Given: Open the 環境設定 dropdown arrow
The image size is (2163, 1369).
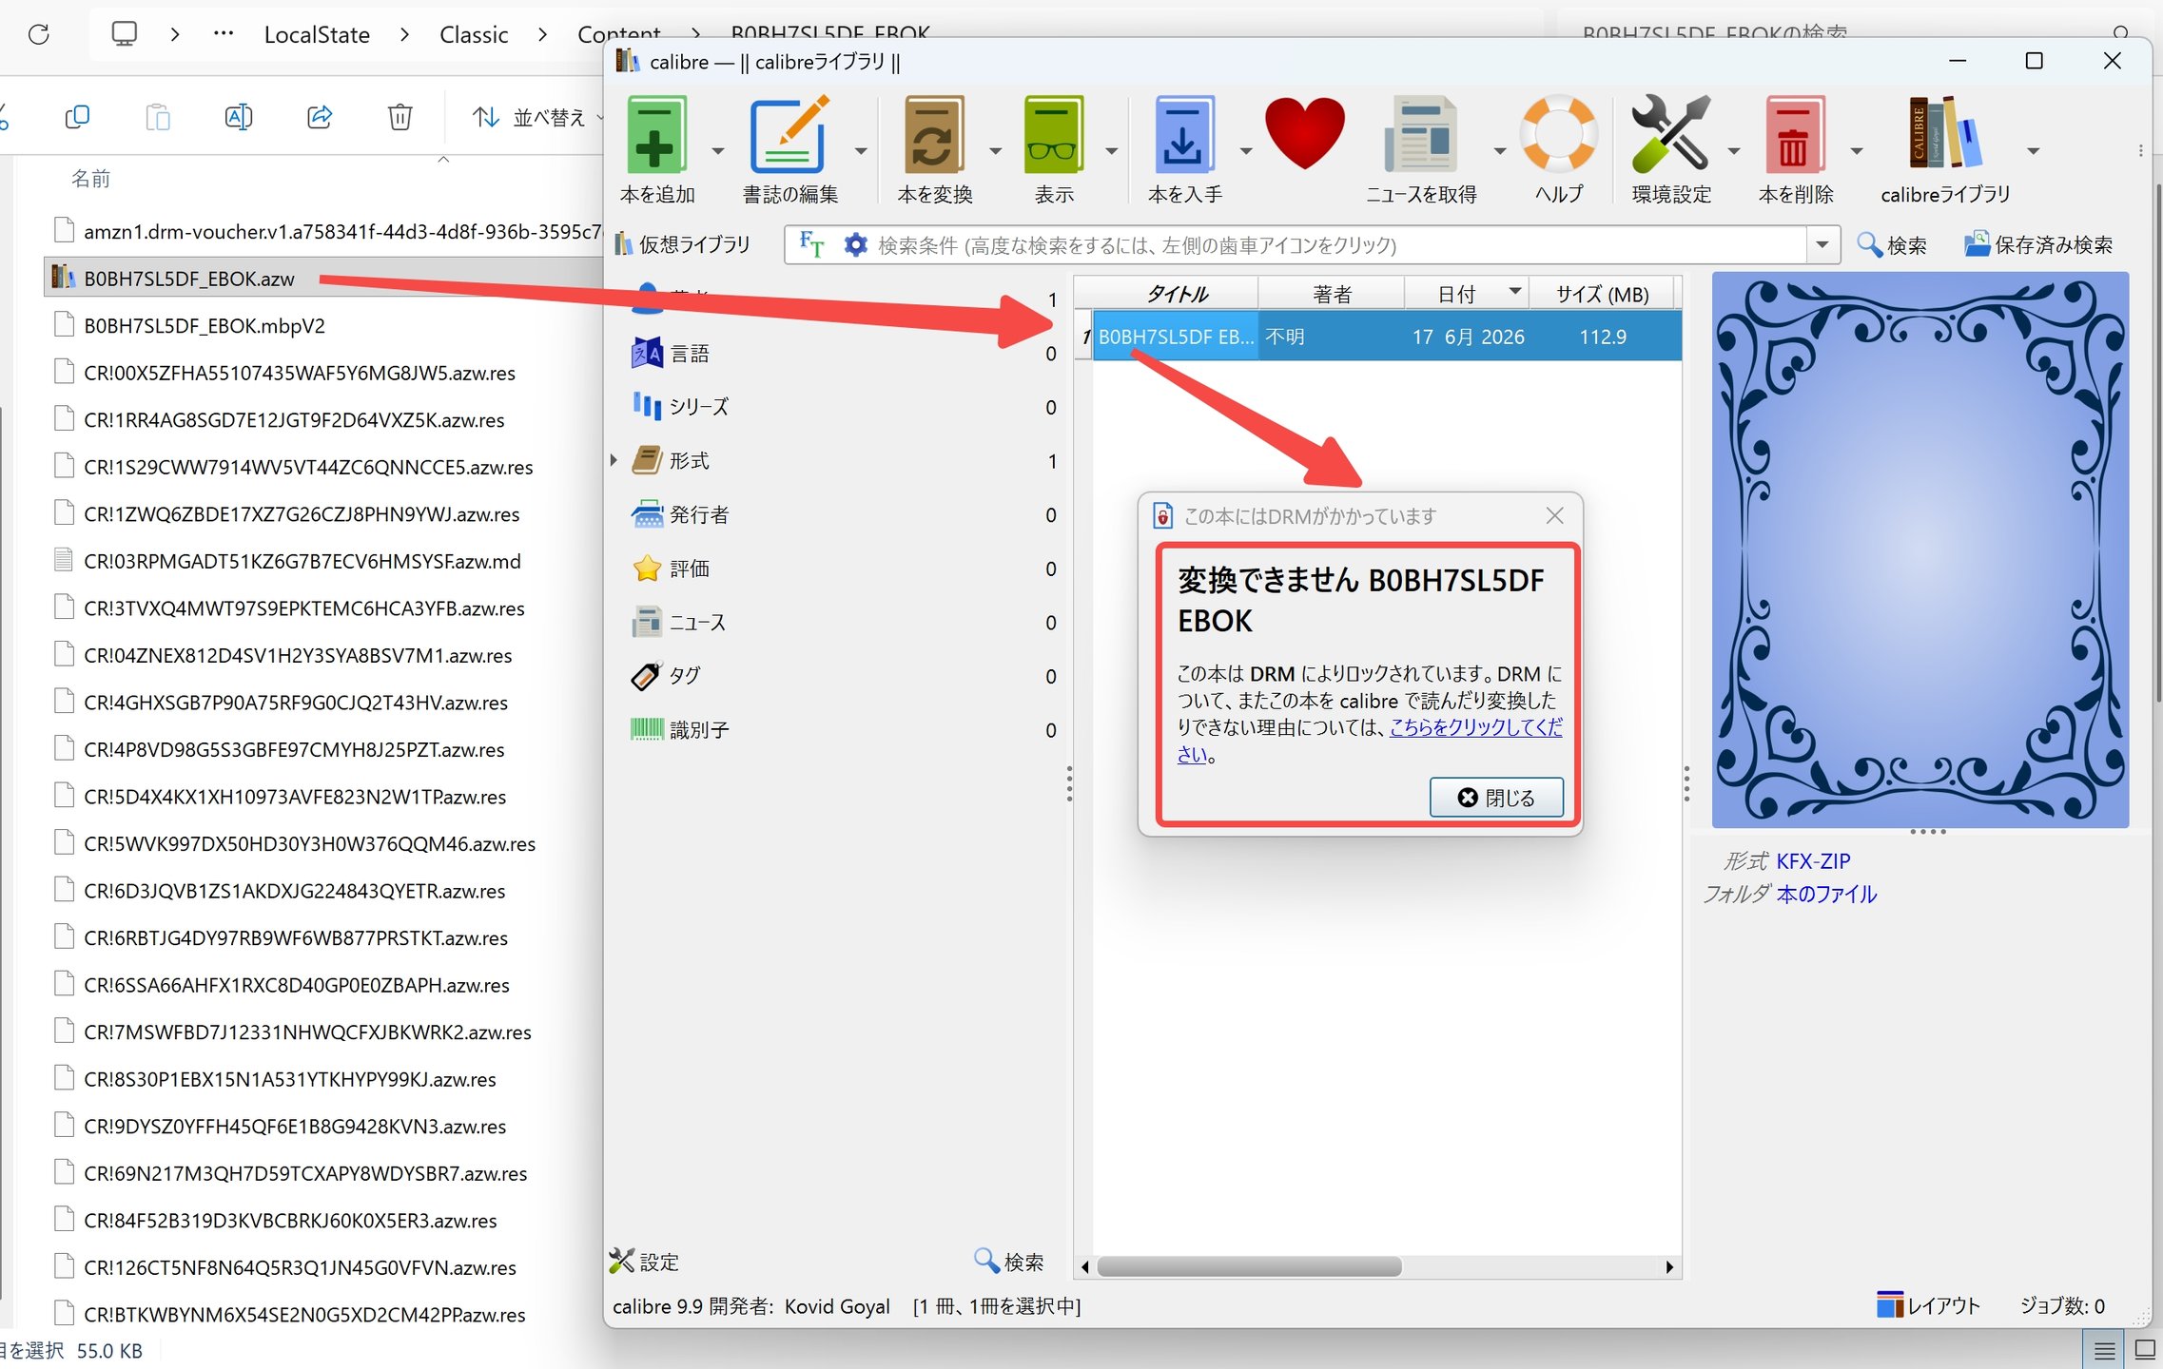Looking at the screenshot, I should [1734, 150].
